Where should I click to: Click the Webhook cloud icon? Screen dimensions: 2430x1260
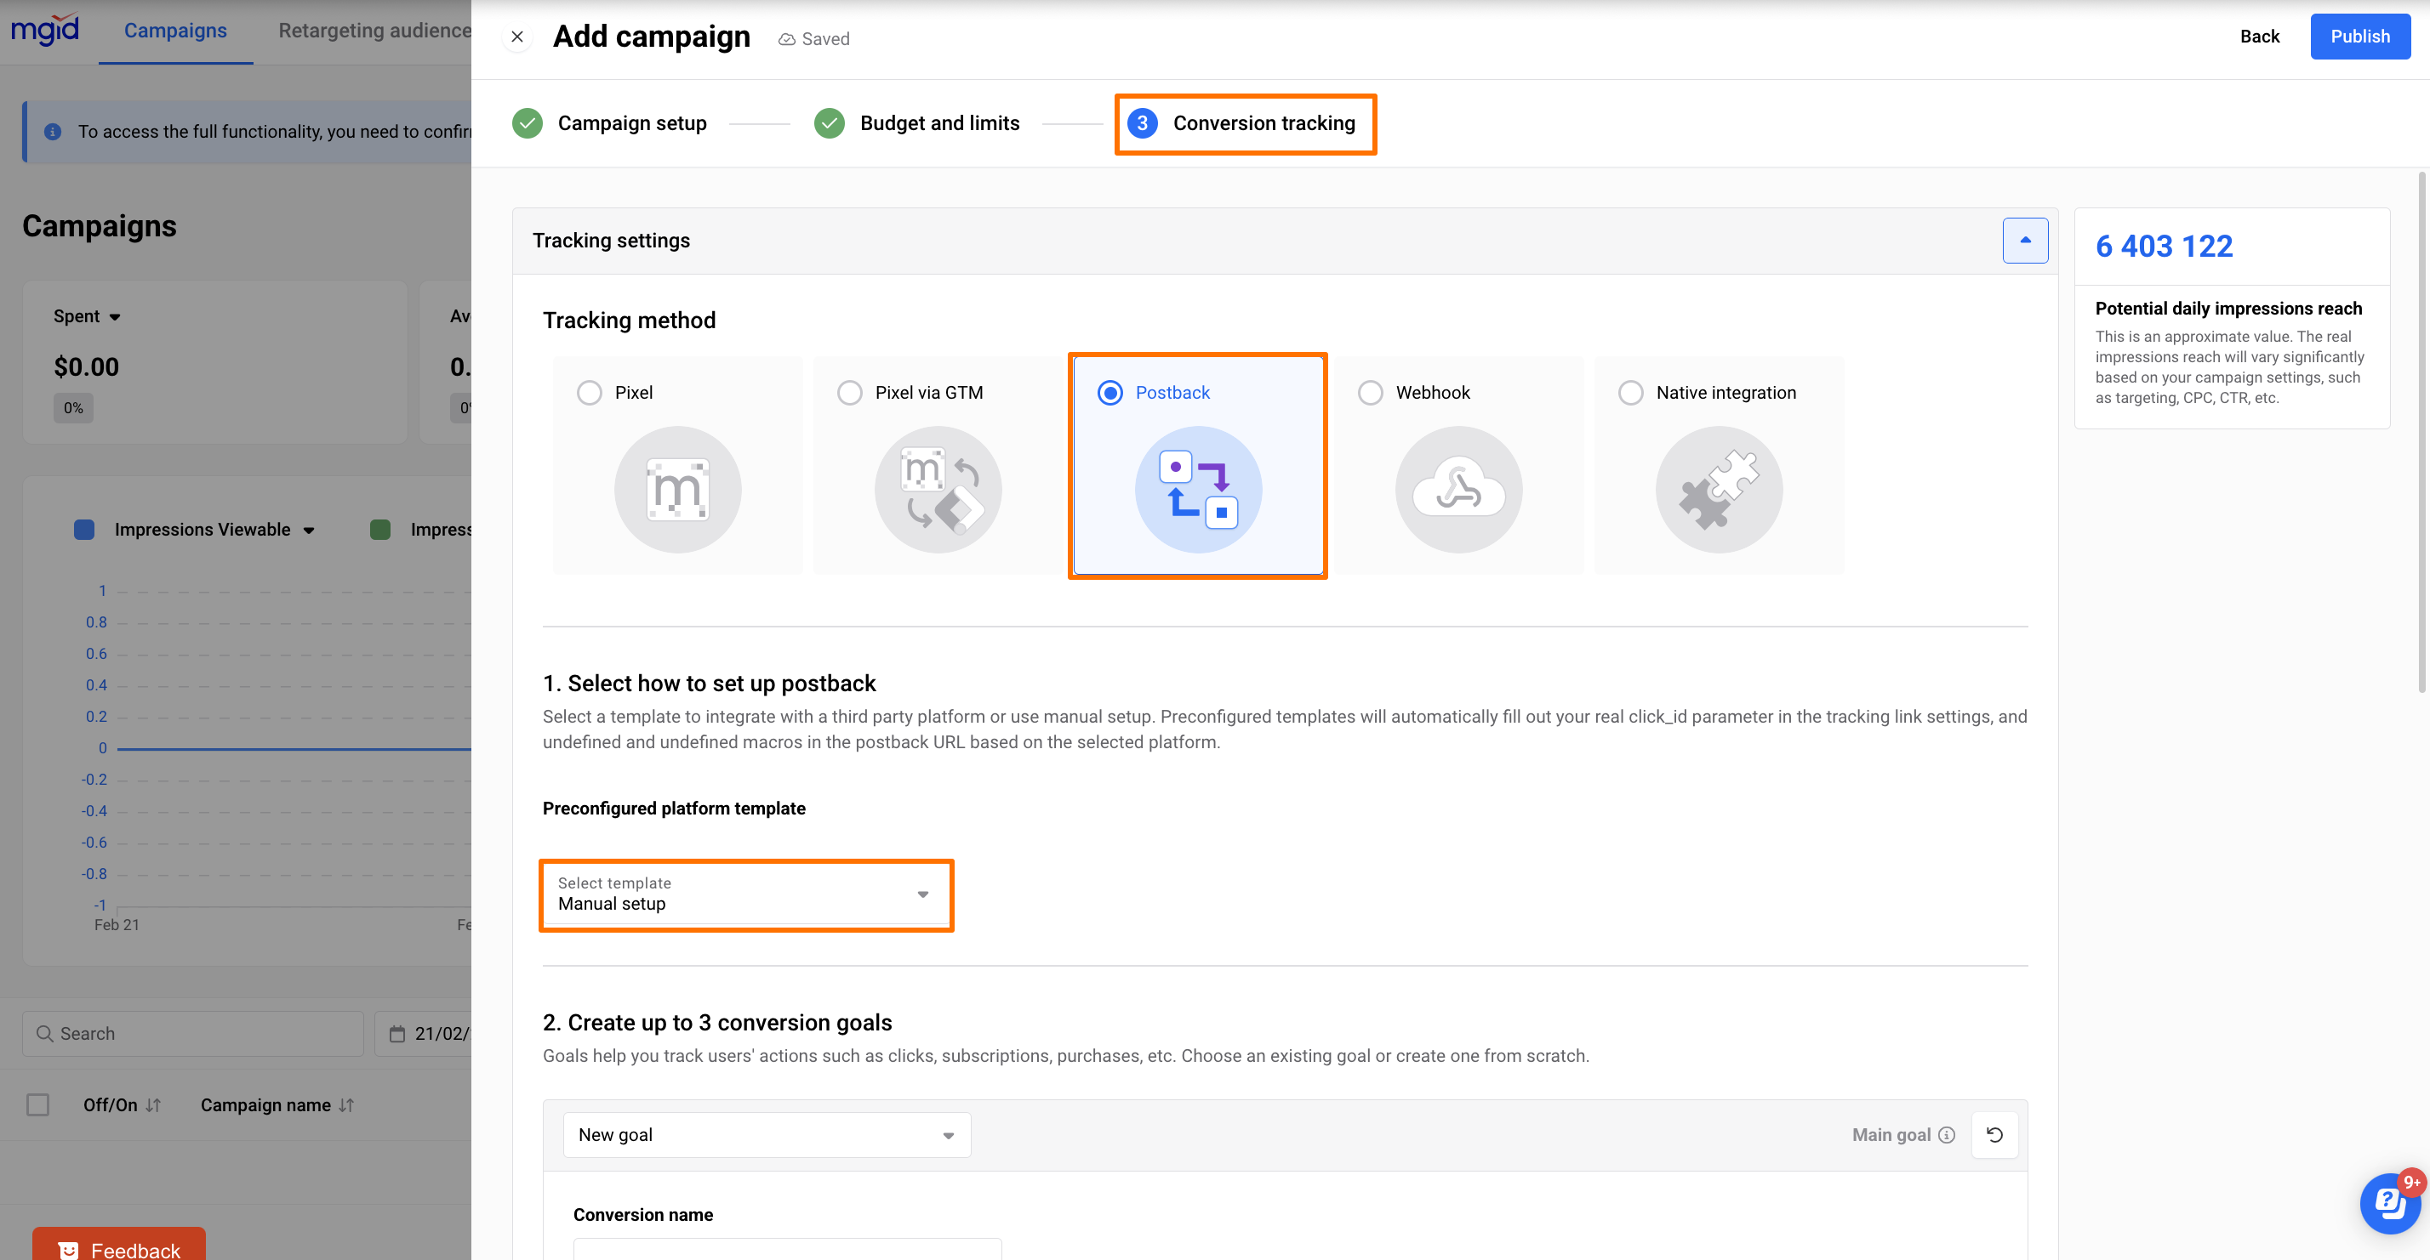point(1458,489)
